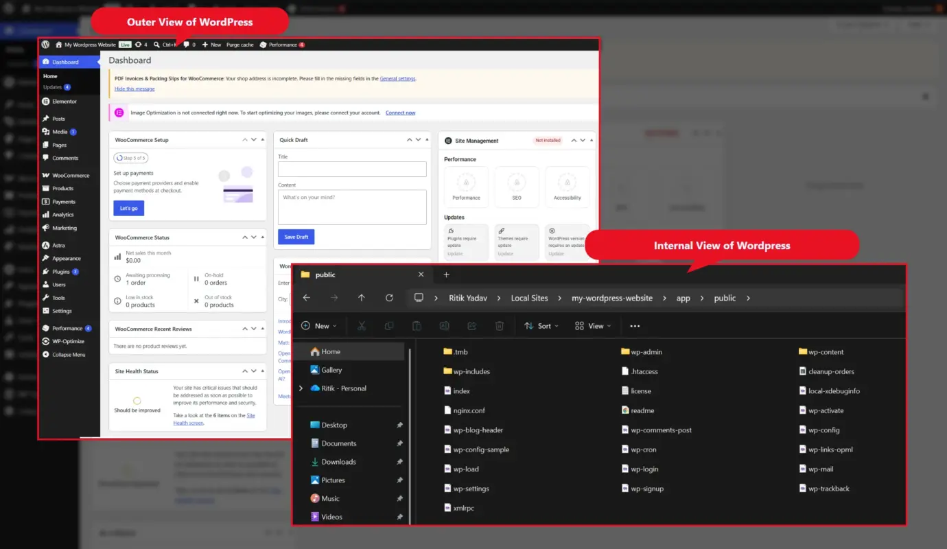Click the Save Draft button
This screenshot has width=947, height=549.
click(296, 237)
